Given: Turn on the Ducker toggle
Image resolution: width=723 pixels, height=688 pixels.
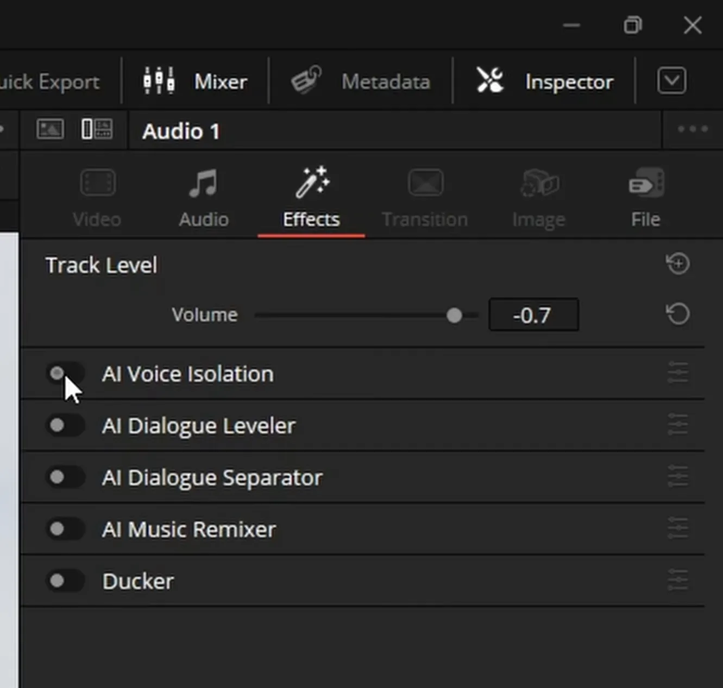Looking at the screenshot, I should tap(65, 581).
